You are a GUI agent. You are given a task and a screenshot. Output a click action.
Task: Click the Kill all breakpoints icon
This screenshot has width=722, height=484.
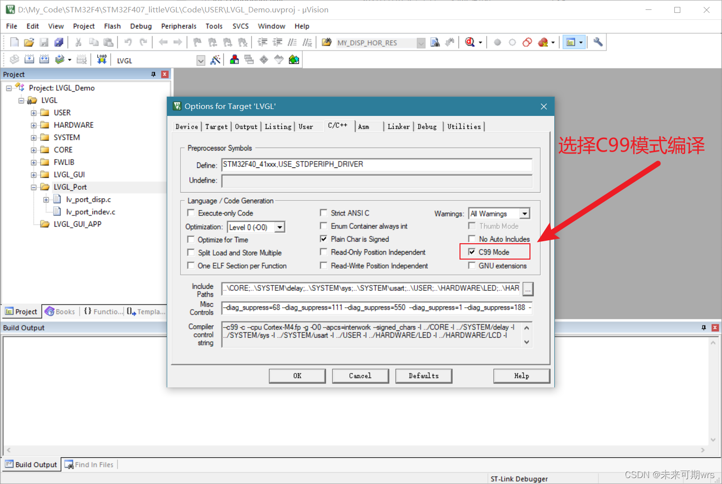pos(543,43)
